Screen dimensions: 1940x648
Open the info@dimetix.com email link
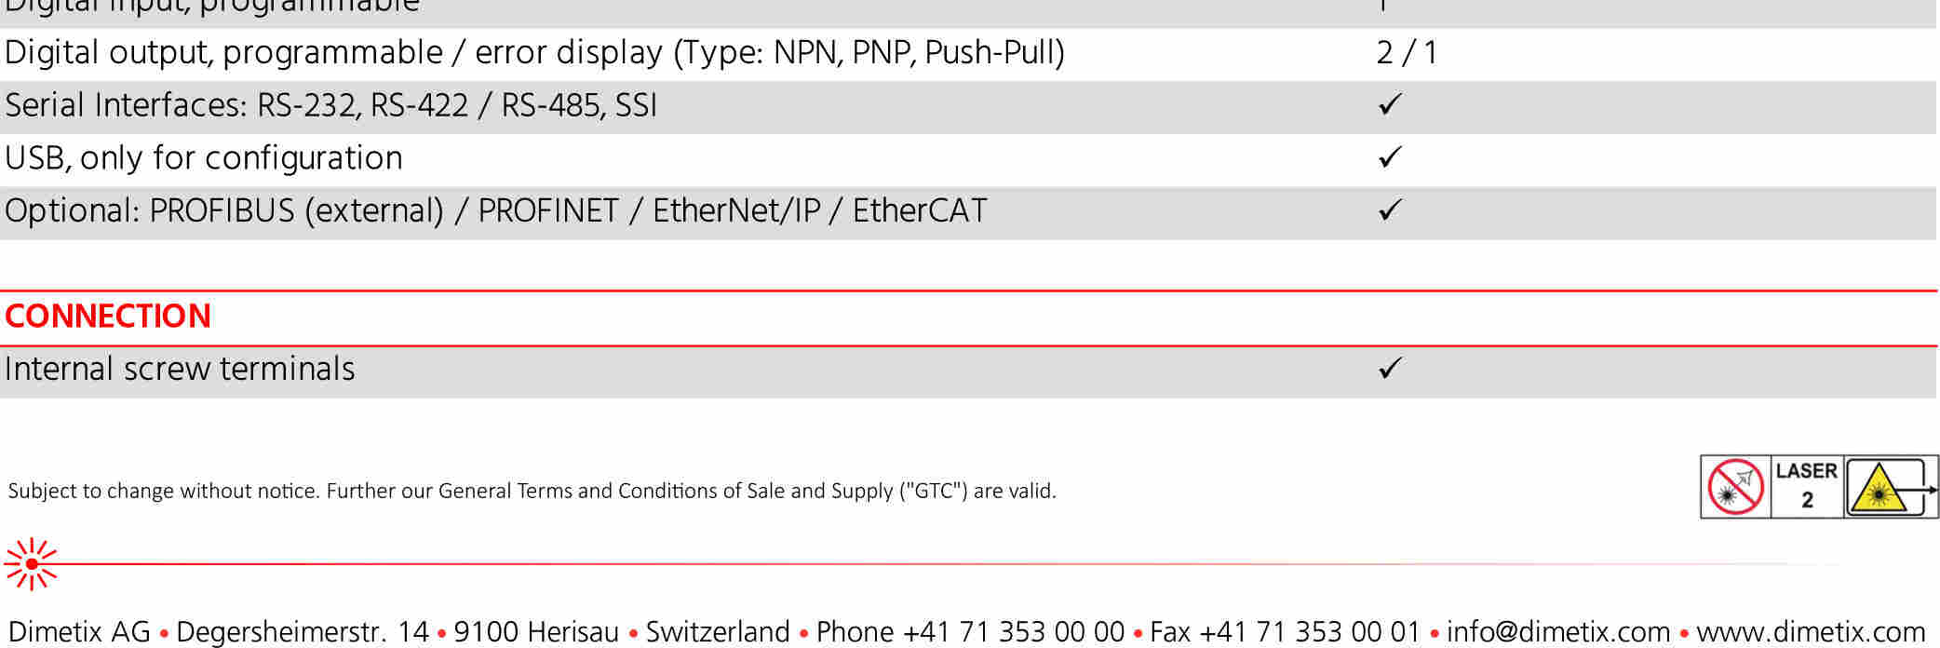1557,632
